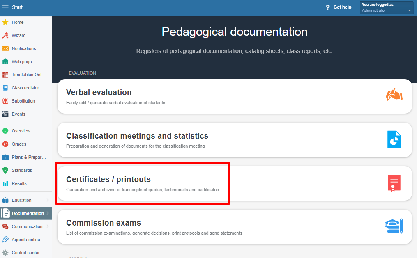Open Class register in sidebar

coord(25,88)
